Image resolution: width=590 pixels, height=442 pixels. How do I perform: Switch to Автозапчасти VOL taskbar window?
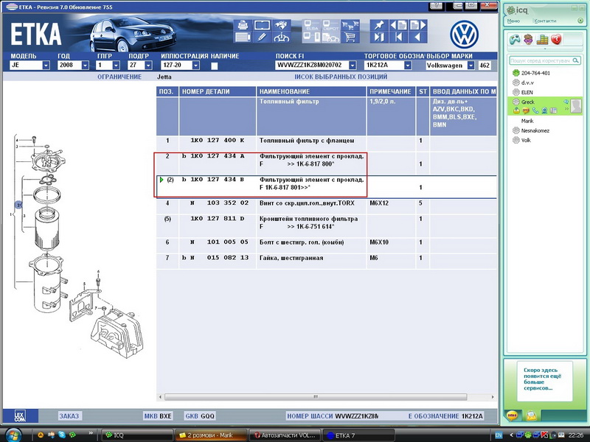pyautogui.click(x=285, y=435)
